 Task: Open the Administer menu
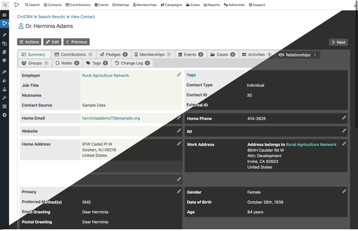tap(234, 5)
